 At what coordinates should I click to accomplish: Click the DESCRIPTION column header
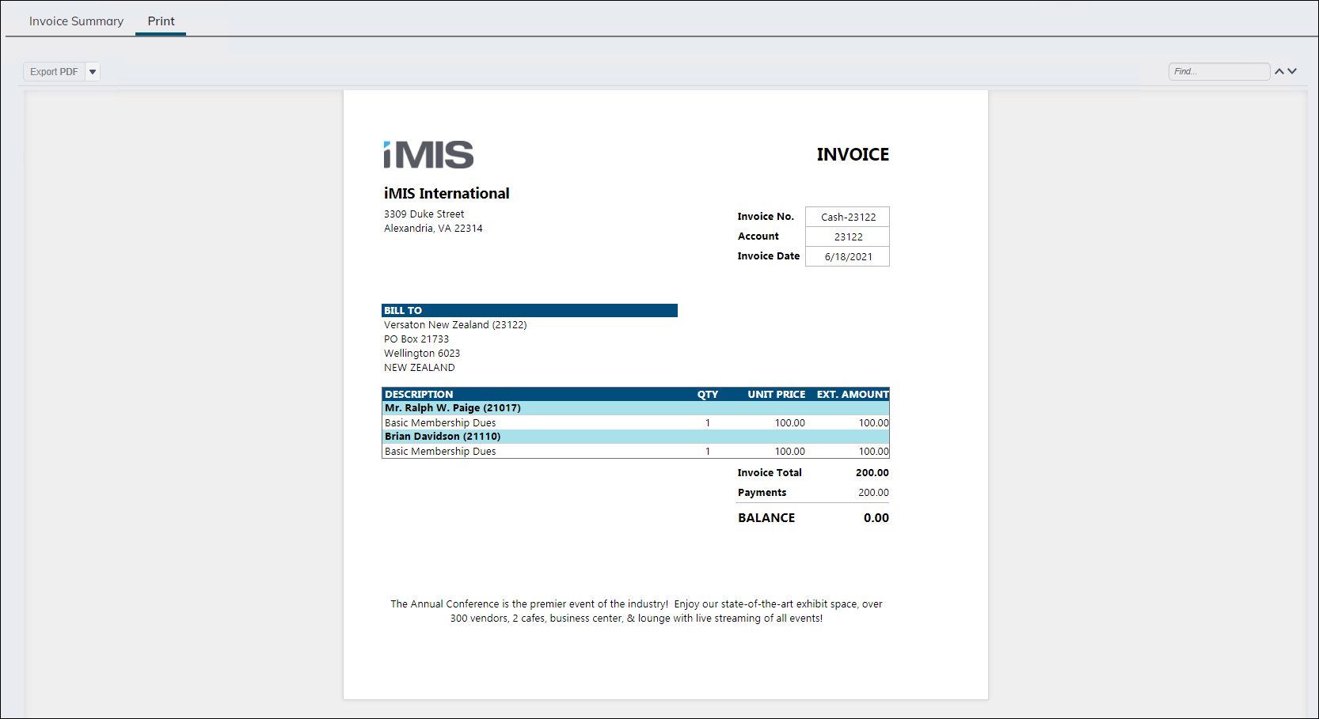(419, 394)
